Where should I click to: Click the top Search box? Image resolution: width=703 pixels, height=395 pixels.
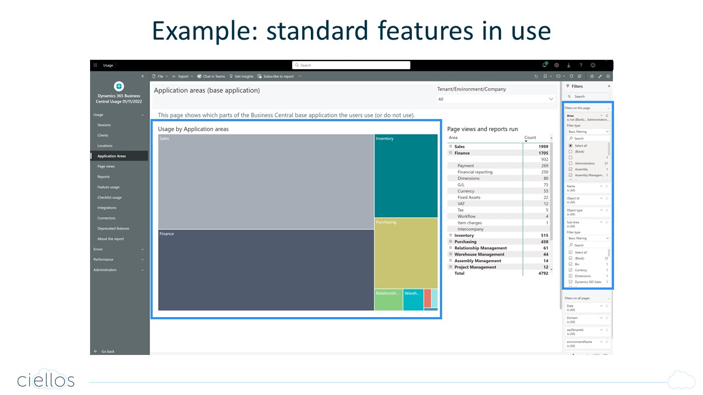point(351,65)
